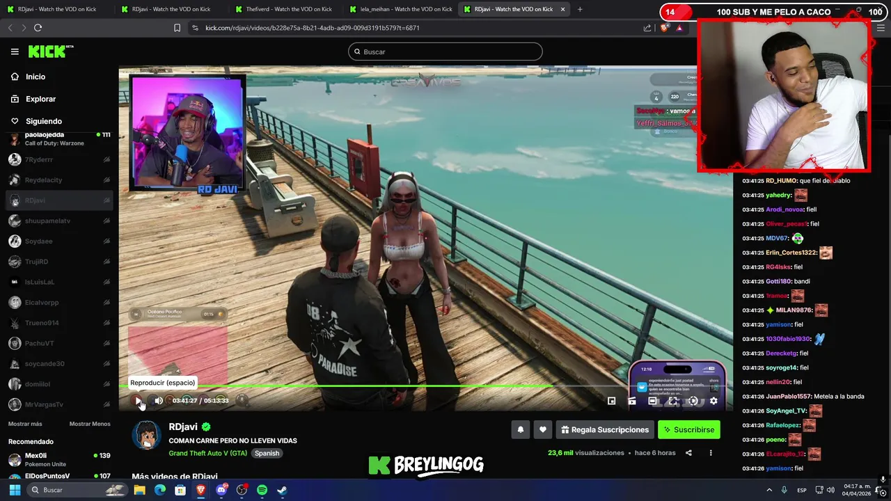
Task: Click the clip icon in player controls
Action: point(632,401)
